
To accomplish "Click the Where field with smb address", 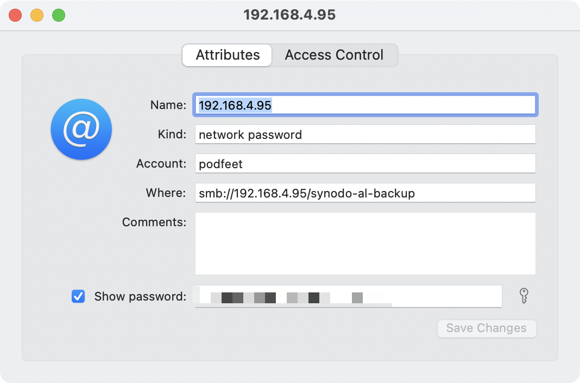I will click(365, 193).
